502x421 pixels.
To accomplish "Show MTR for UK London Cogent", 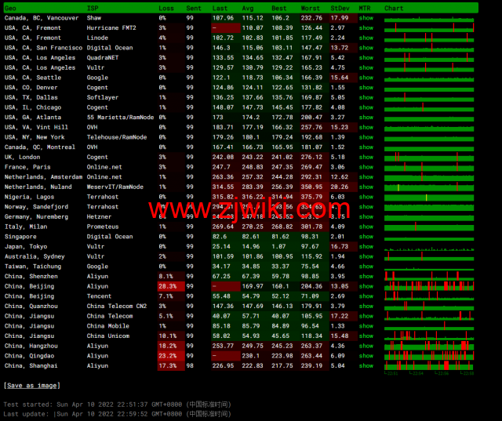I will click(366, 157).
